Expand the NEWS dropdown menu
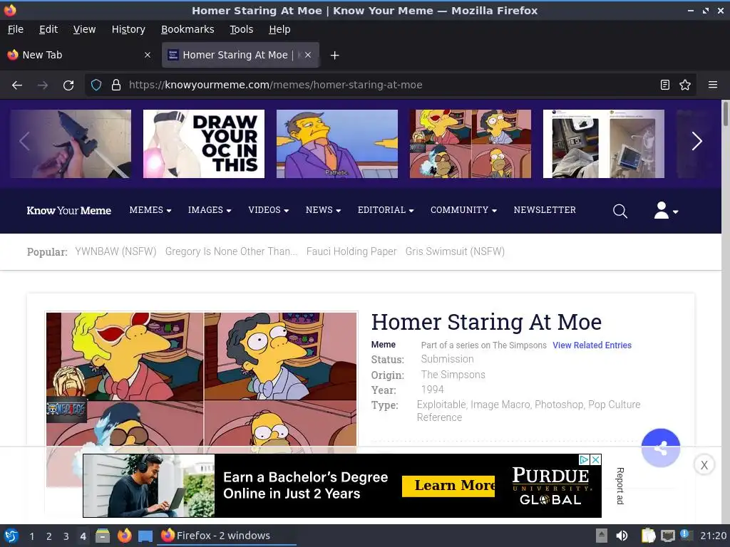730x547 pixels. click(x=323, y=210)
